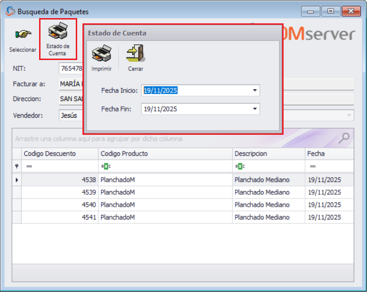This screenshot has height=292, width=367.
Task: Click the Fecha filter equals icon
Action: pos(313,166)
